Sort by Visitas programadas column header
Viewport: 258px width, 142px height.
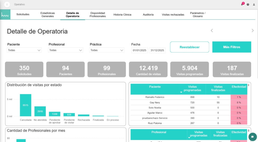click(192, 88)
